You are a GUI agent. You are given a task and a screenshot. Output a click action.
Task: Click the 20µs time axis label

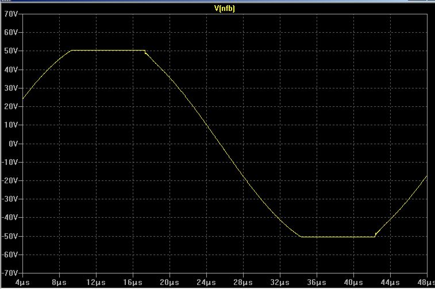(x=170, y=283)
